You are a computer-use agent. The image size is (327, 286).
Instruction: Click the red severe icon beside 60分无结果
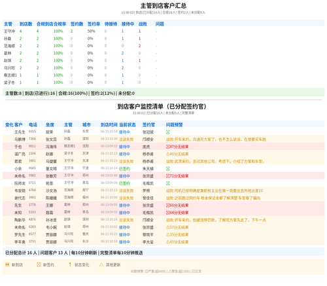click(x=168, y=206)
